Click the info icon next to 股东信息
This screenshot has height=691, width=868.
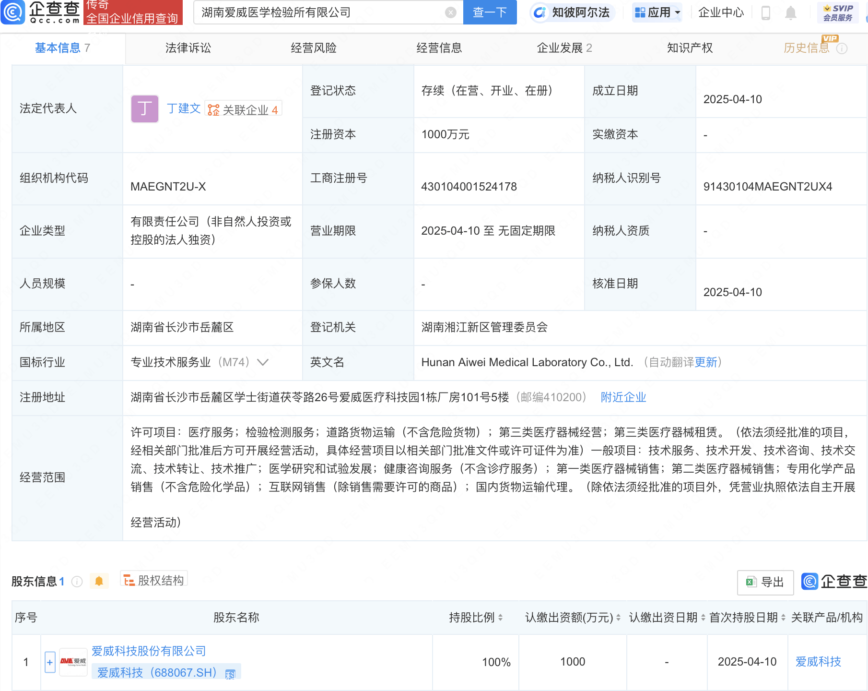pyautogui.click(x=77, y=582)
